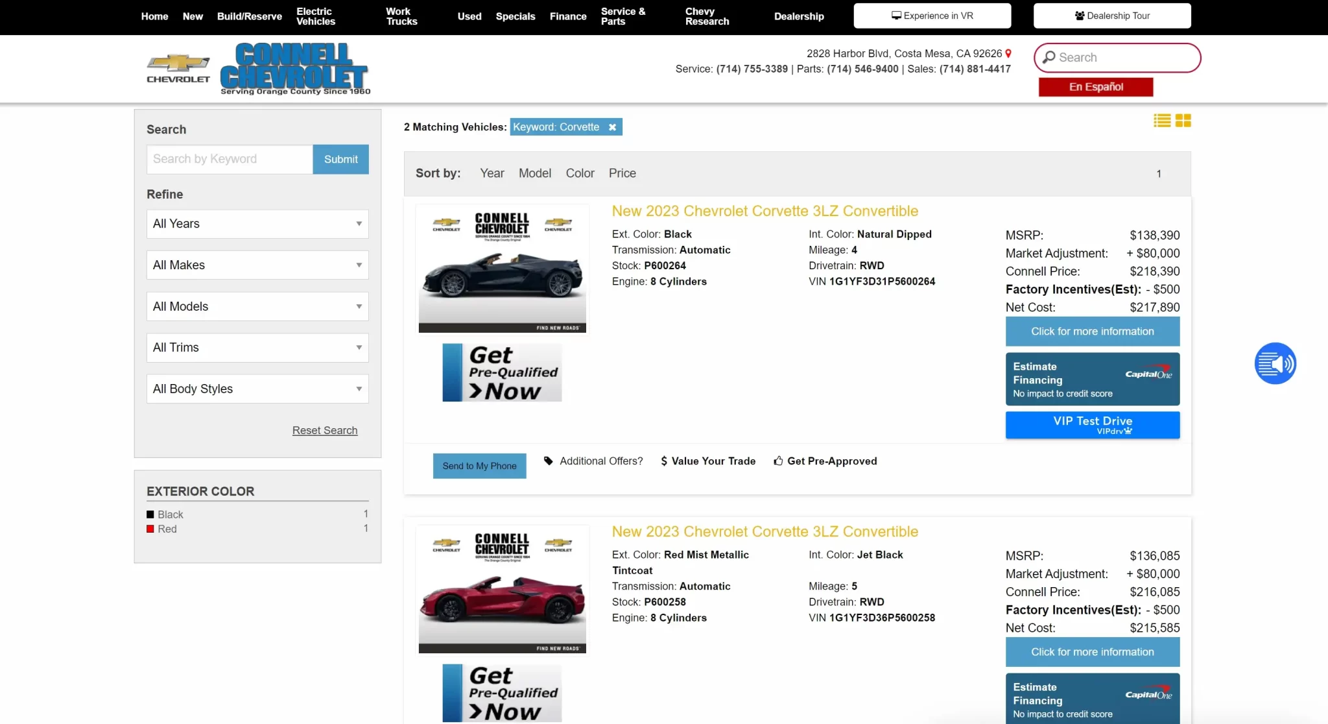The width and height of the screenshot is (1328, 724).
Task: Expand the All Models dropdown
Action: 257,306
